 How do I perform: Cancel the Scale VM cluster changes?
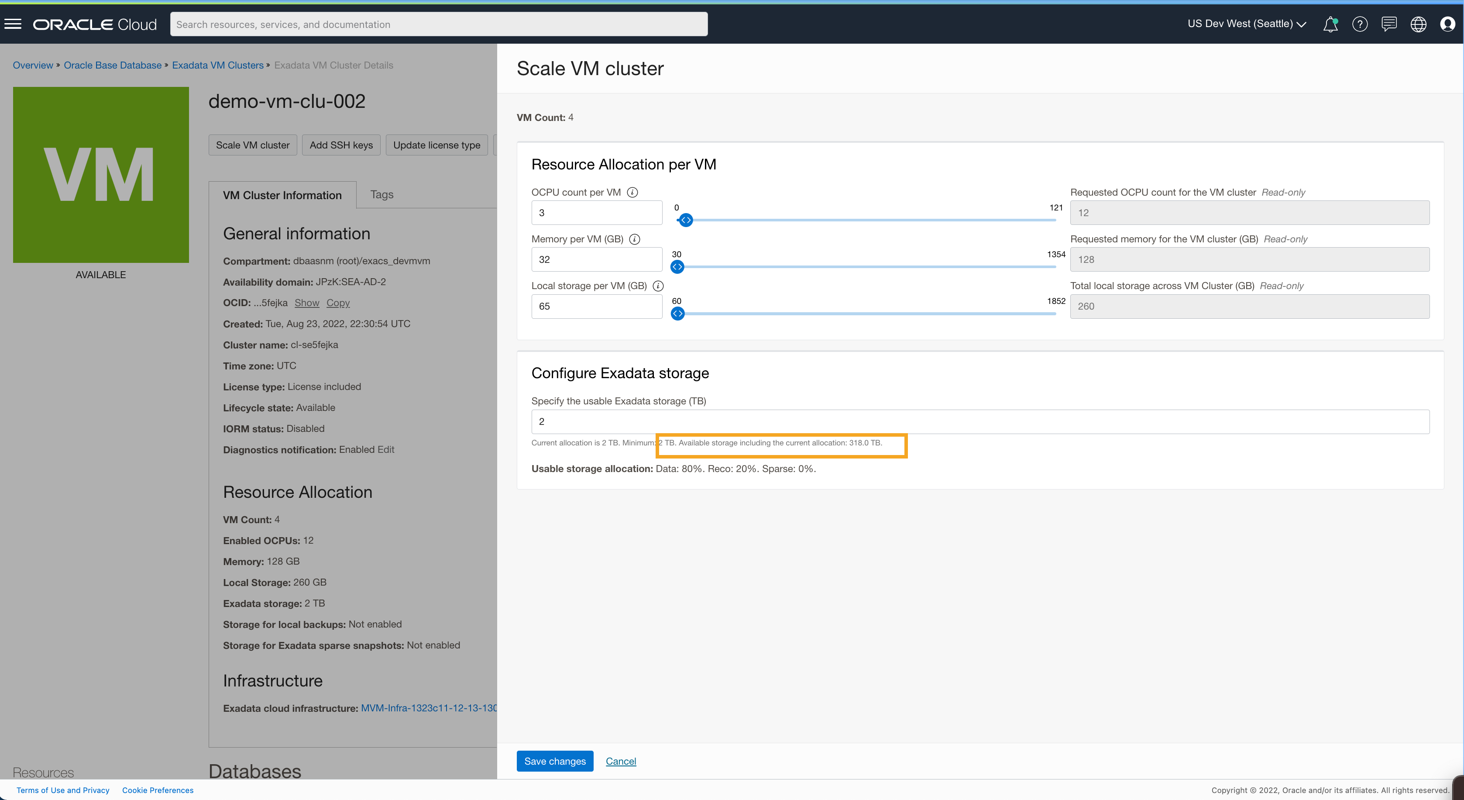[x=620, y=761]
